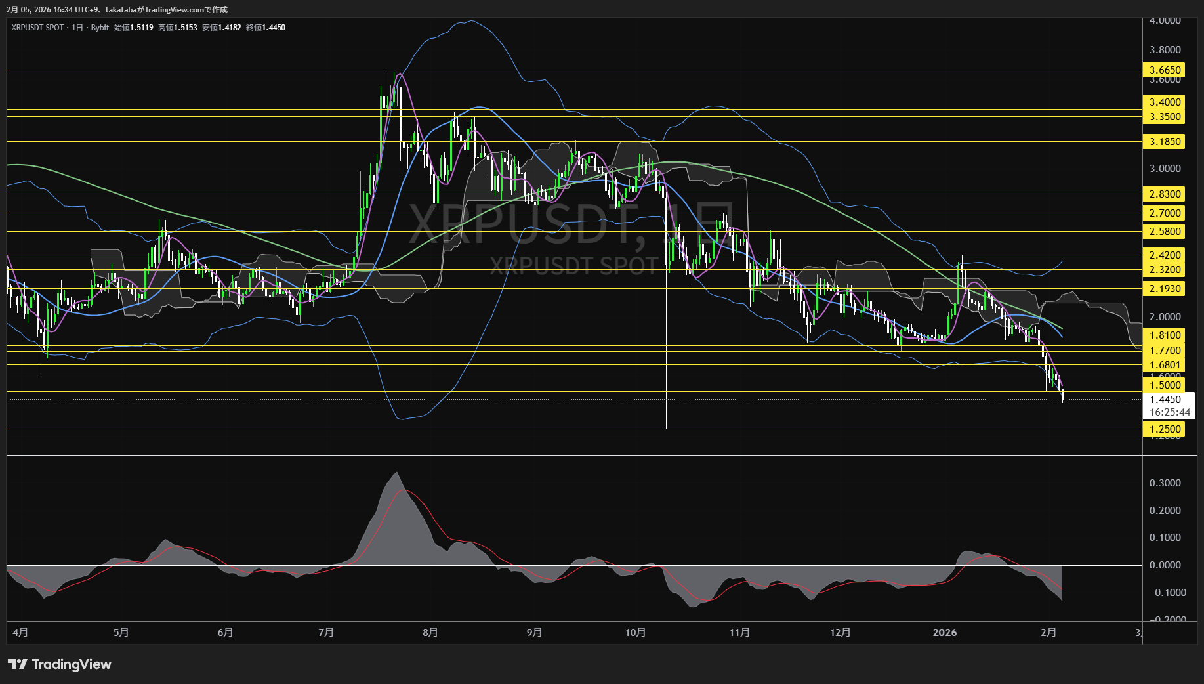Click the 10月 label on time axis
1204x684 pixels.
pos(635,632)
